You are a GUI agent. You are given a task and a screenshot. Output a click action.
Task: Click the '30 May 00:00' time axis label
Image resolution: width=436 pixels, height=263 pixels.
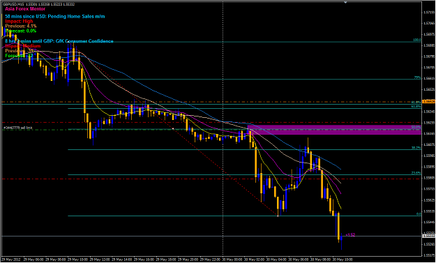click(232, 259)
